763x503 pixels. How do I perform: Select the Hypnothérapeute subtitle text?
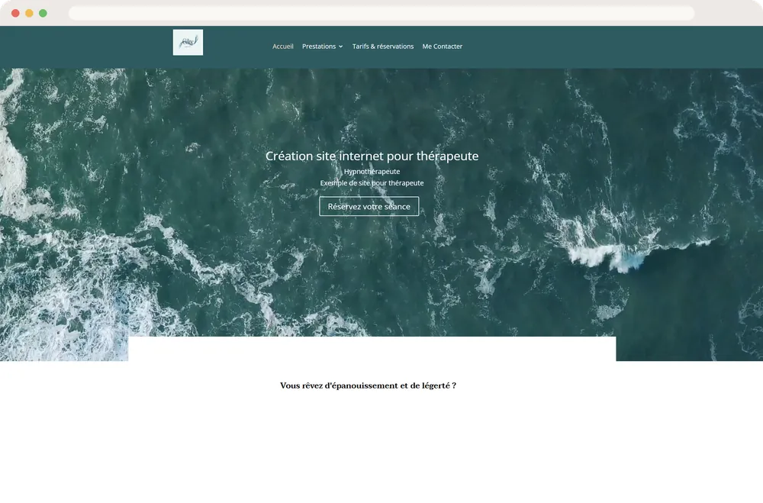point(372,172)
